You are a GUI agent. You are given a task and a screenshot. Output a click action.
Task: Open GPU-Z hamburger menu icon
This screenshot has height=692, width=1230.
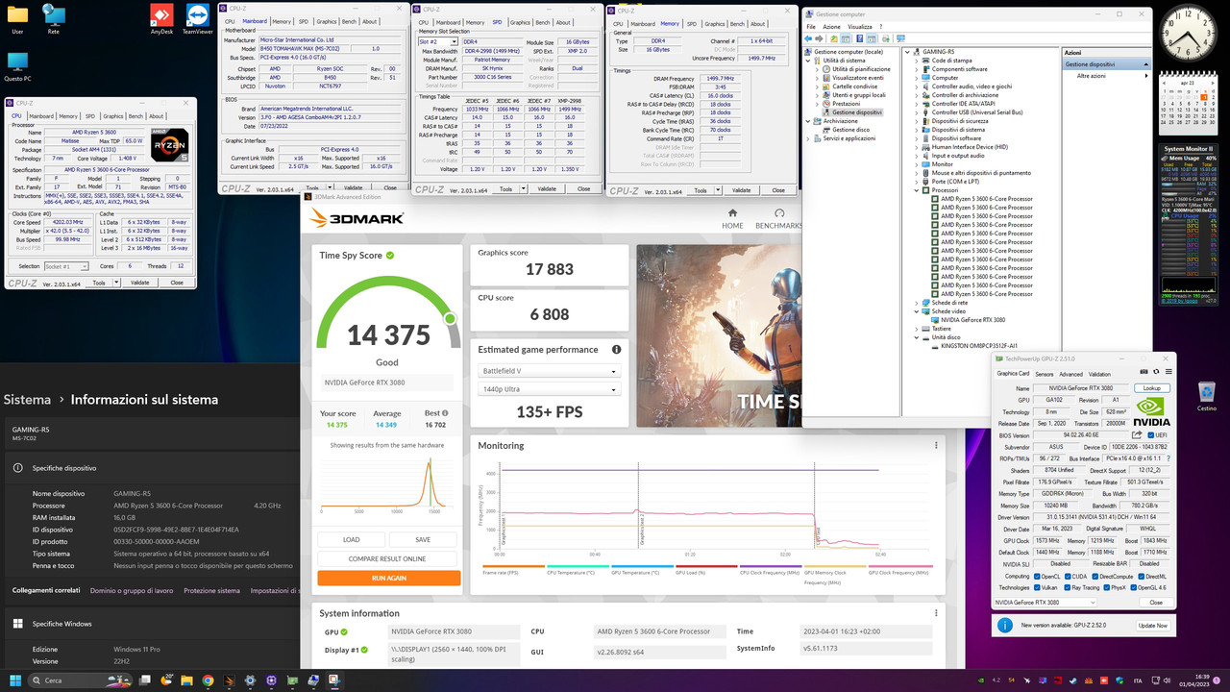point(1168,372)
